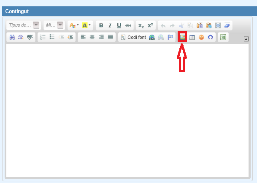The image size is (257, 183).
Task: Insert a table using the table icon
Action: 192,37
